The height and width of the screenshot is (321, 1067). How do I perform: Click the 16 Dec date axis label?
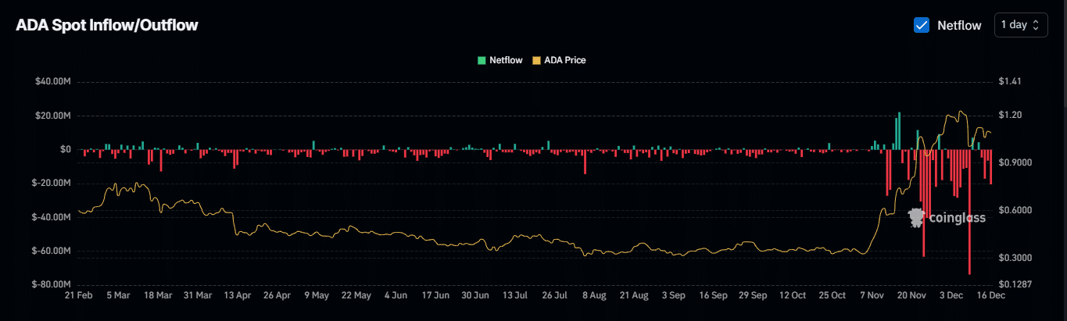pos(991,296)
